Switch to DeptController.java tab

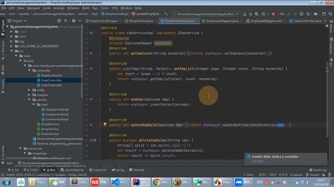tap(305, 21)
